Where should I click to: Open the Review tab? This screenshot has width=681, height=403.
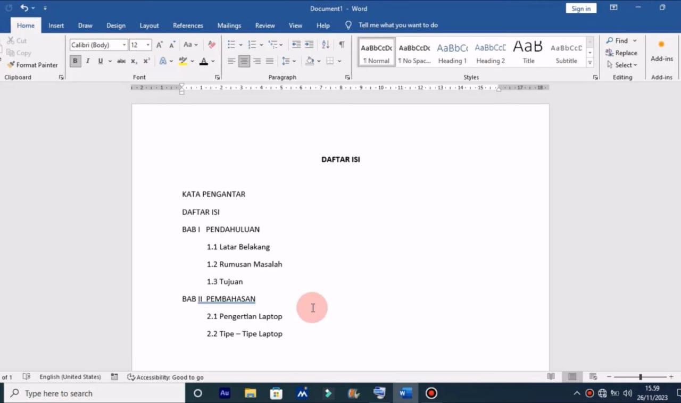click(265, 25)
